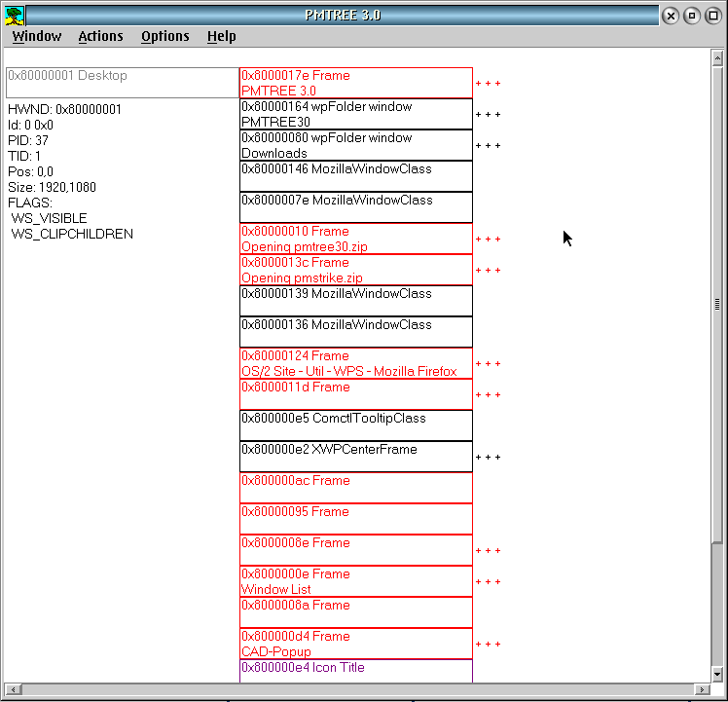
Task: Click the horizontal scrollbar left arrow
Action: 13,689
